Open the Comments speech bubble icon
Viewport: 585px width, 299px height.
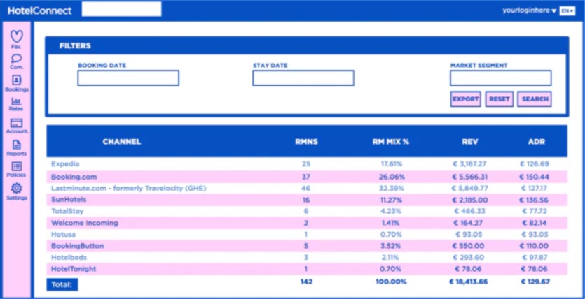coord(16,59)
